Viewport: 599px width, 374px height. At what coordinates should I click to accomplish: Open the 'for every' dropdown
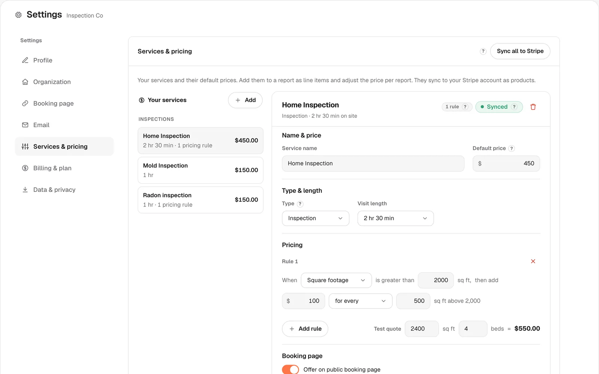click(x=361, y=301)
